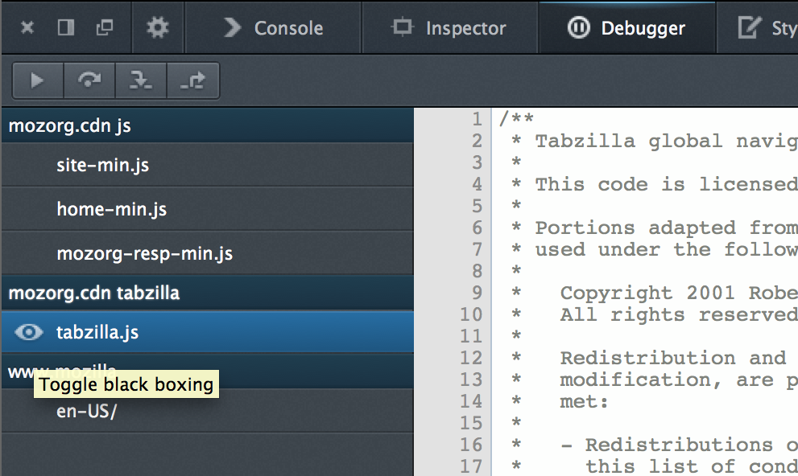This screenshot has height=476, width=798.
Task: Toggle black boxing eye for tabzilla.js
Action: pyautogui.click(x=28, y=332)
